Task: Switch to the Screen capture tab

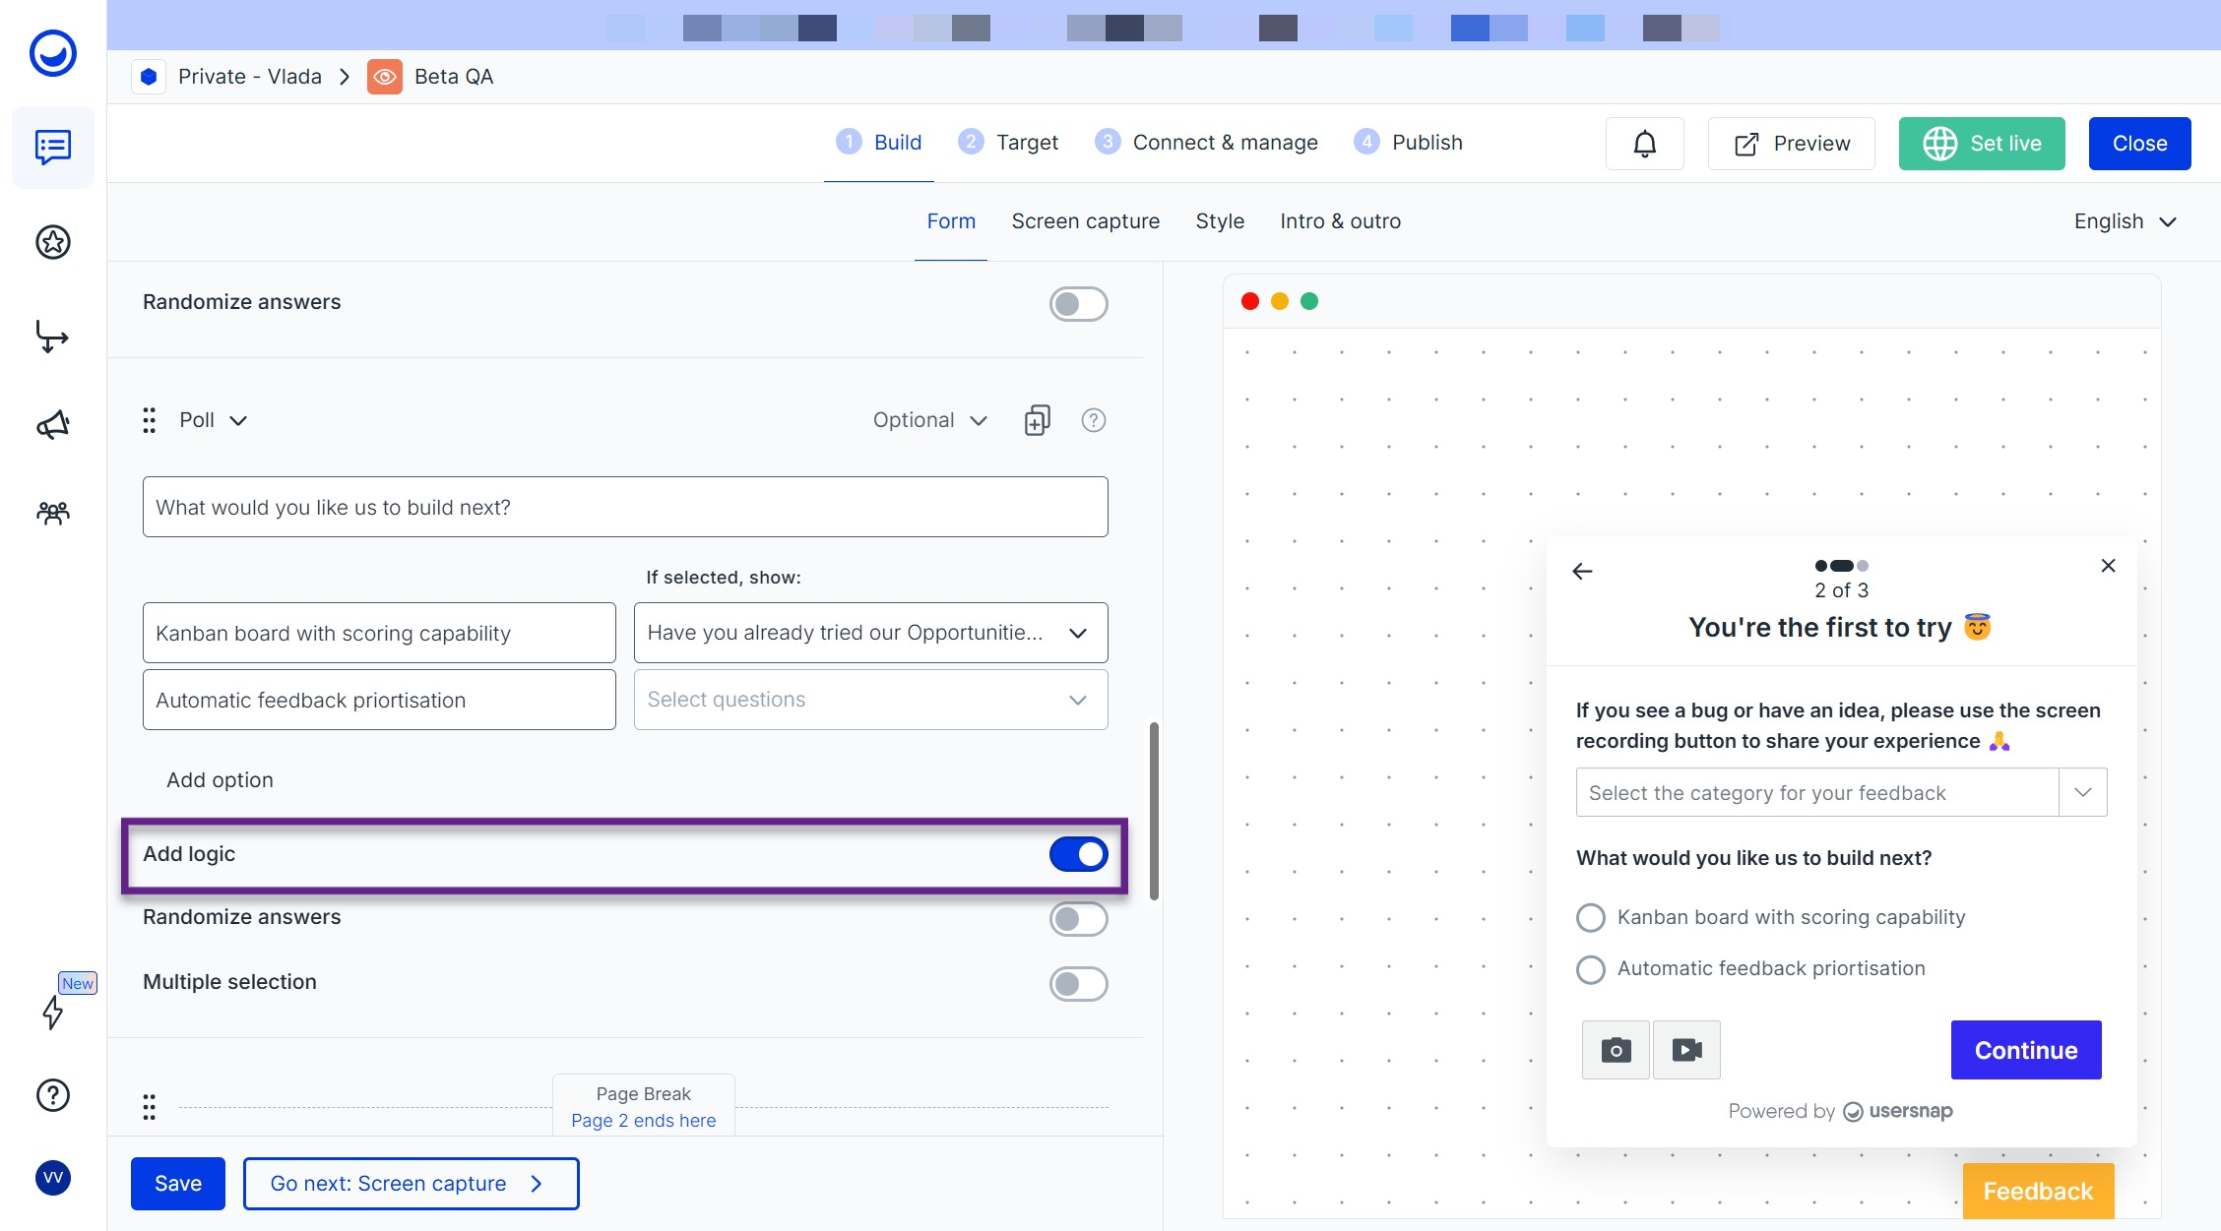Action: click(1085, 221)
